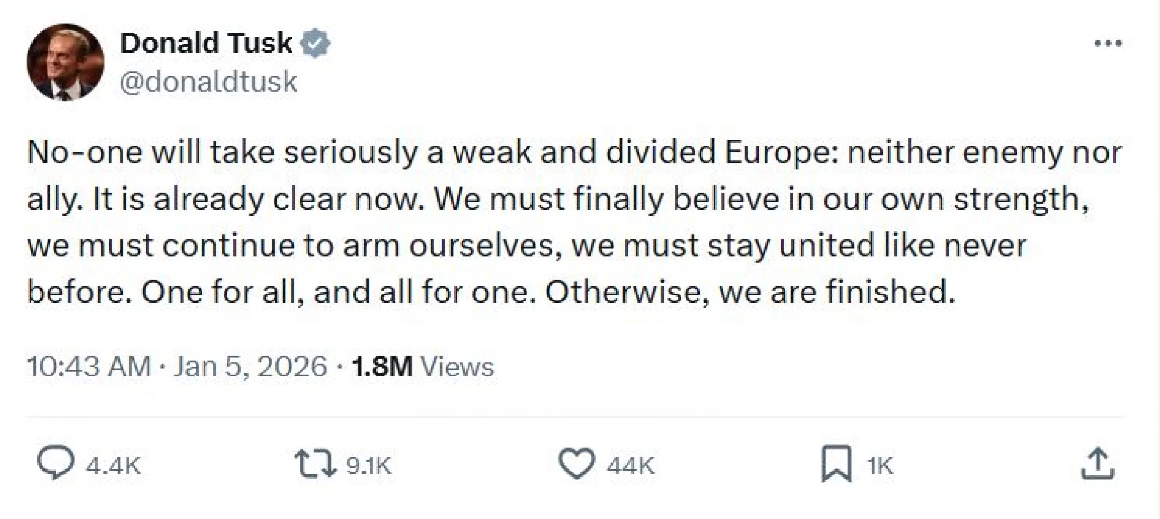Open the three-dot more options menu

click(1108, 44)
